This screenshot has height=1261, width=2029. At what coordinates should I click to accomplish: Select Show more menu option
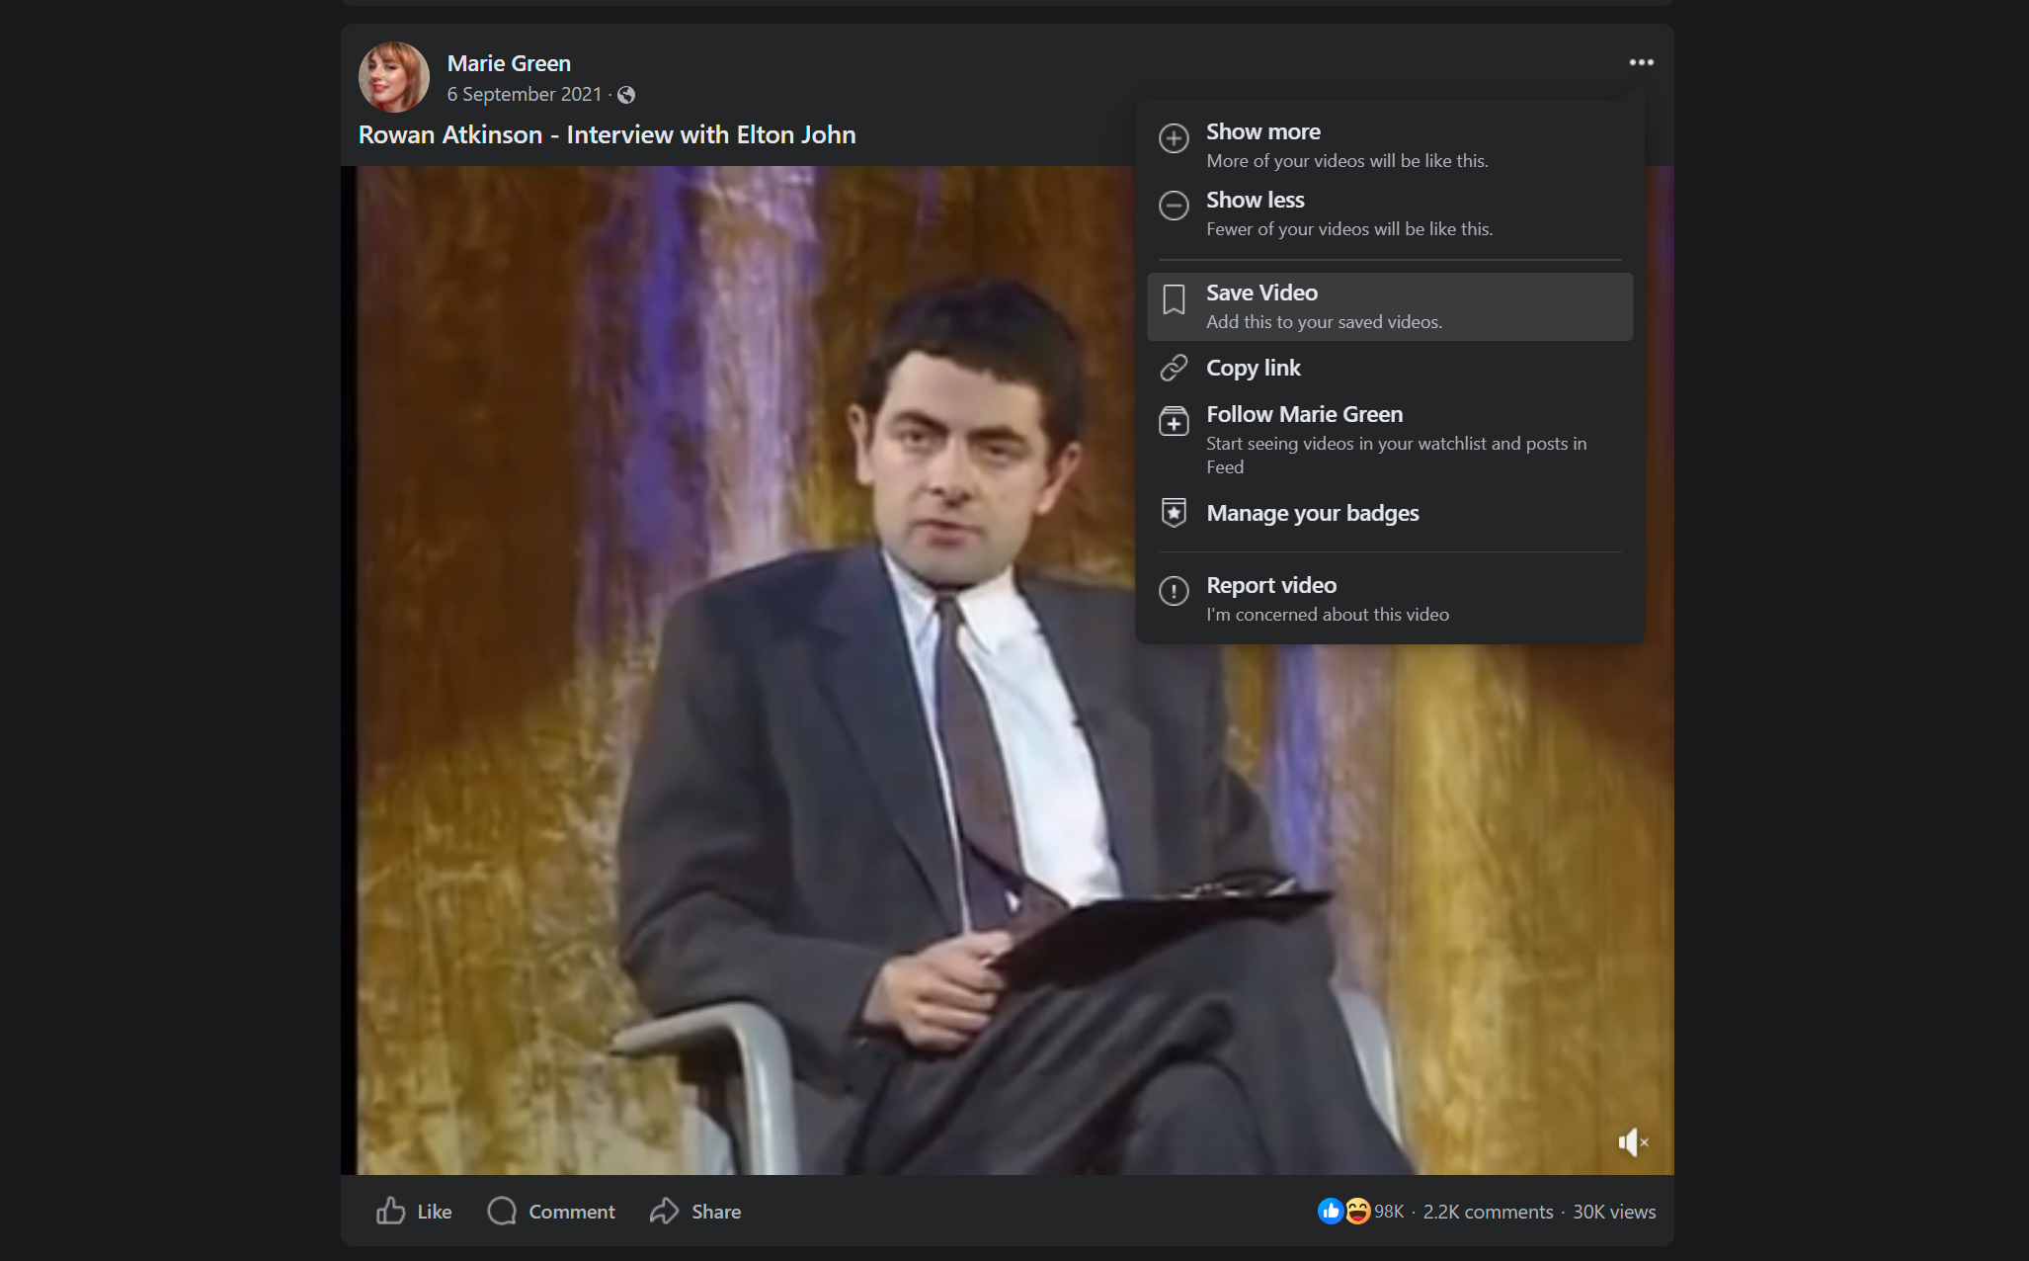point(1390,145)
